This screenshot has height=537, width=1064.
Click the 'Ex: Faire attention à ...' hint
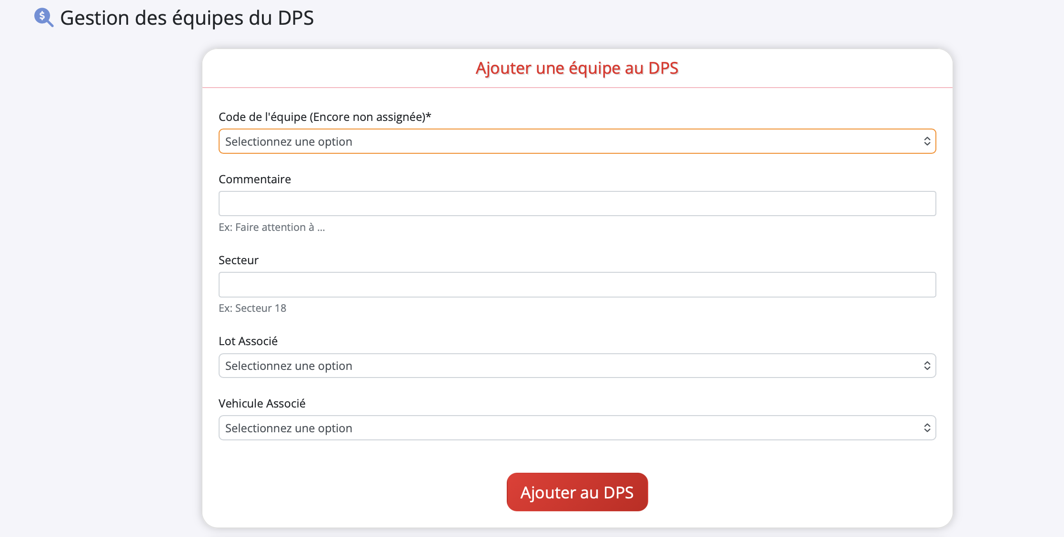(271, 228)
